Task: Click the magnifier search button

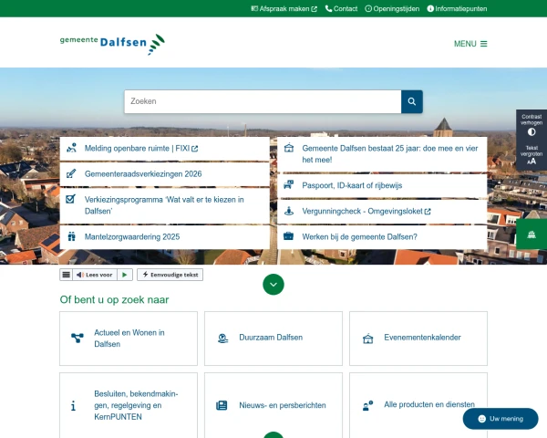Action: pyautogui.click(x=412, y=101)
